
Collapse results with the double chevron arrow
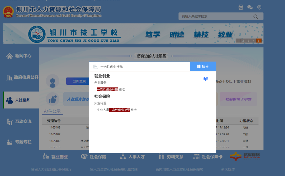[x=206, y=79]
